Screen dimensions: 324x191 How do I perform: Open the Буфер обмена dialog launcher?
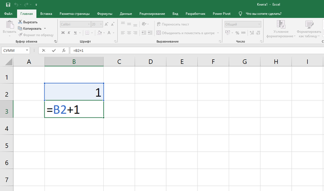coord(56,42)
